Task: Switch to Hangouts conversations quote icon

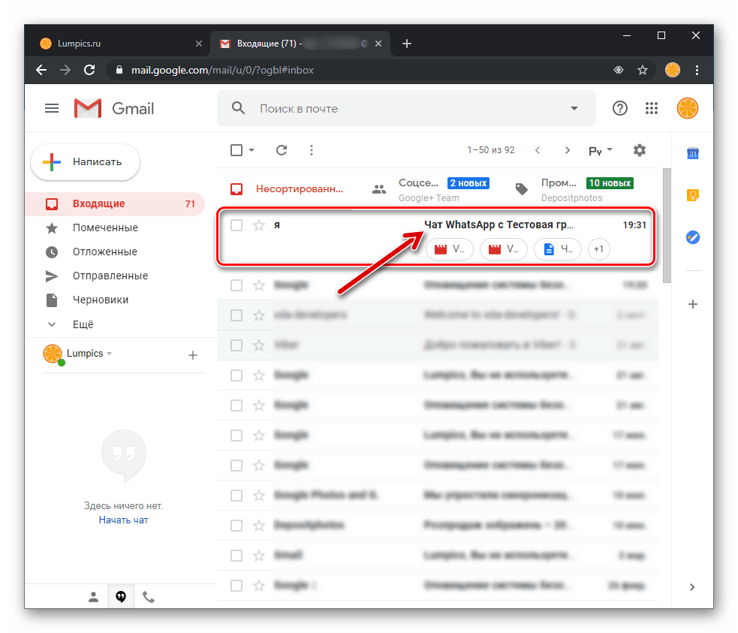Action: 121,597
